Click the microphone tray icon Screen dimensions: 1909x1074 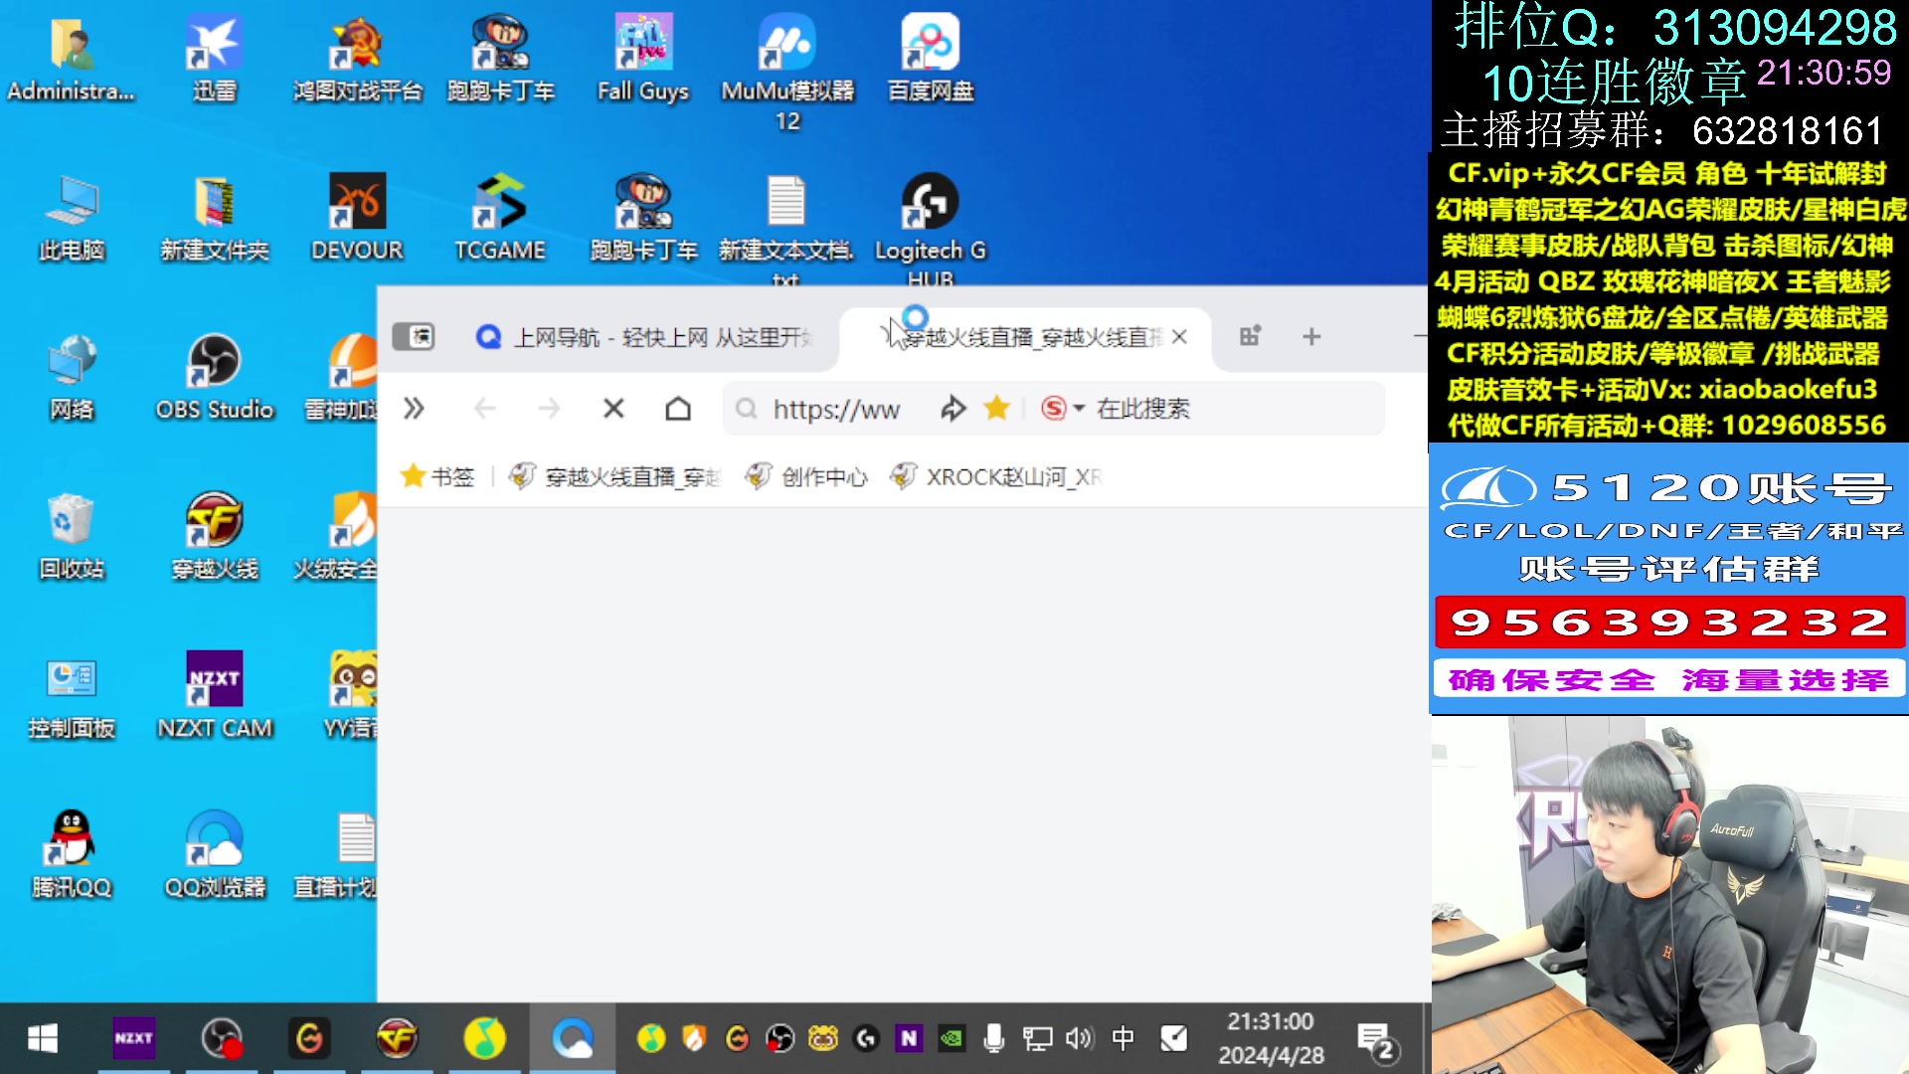(993, 1039)
